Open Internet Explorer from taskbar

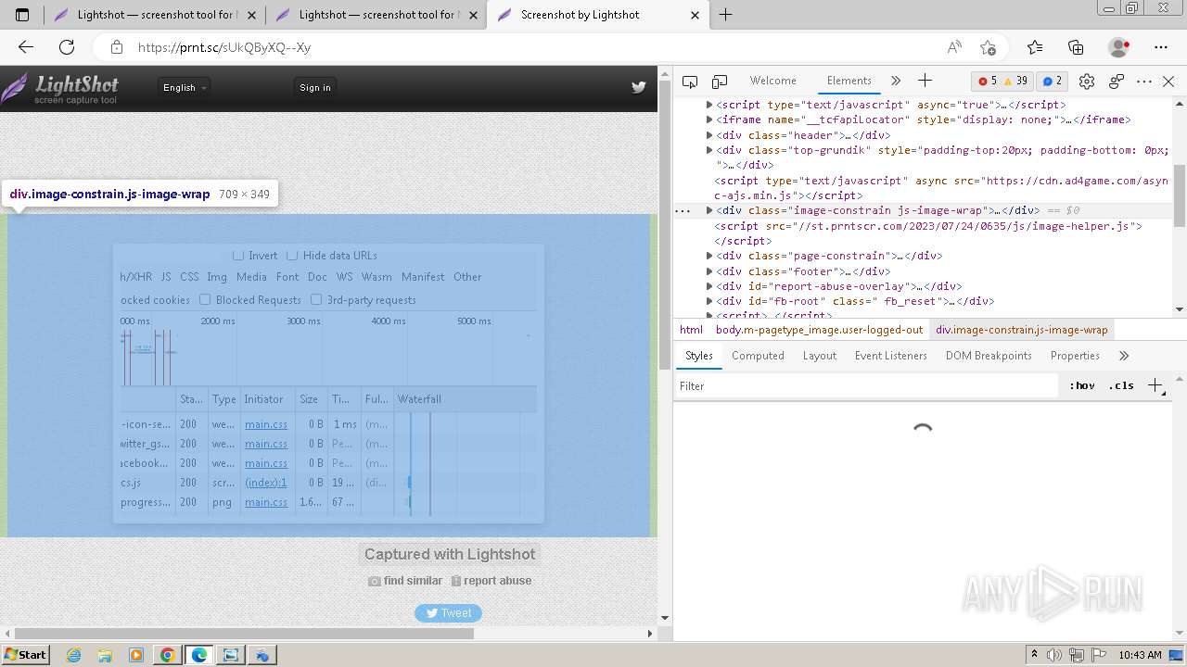coord(74,655)
